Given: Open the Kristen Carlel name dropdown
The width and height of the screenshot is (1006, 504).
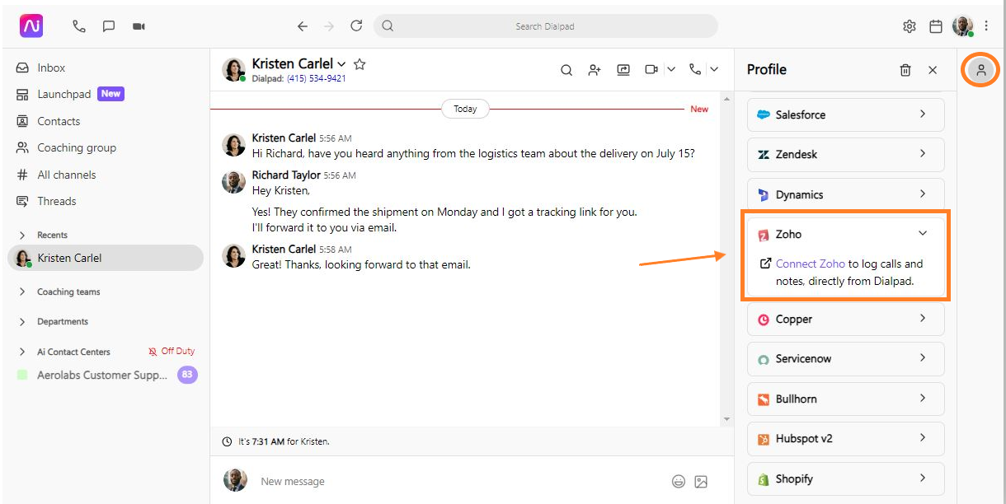Looking at the screenshot, I should (341, 63).
